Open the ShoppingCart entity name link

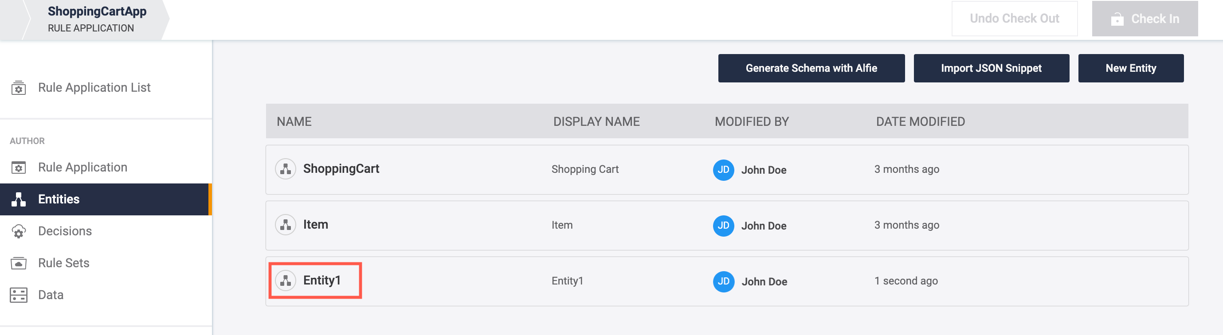pyautogui.click(x=341, y=169)
